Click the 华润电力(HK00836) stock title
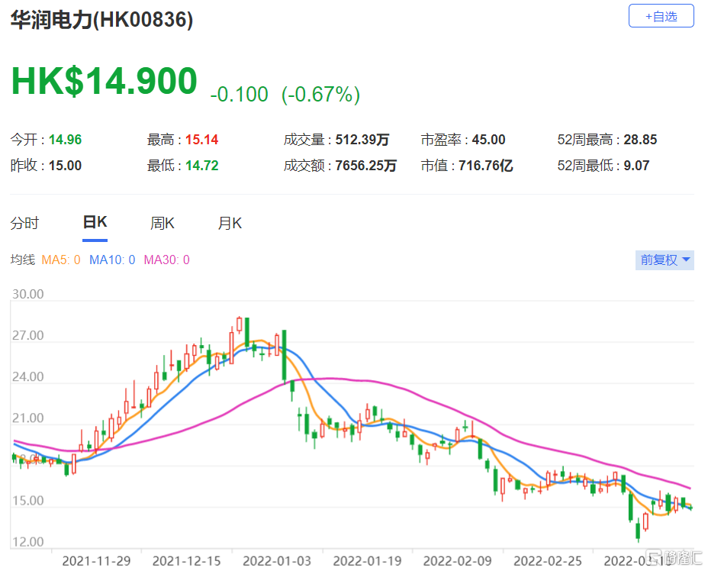The width and height of the screenshot is (708, 571). tap(101, 20)
